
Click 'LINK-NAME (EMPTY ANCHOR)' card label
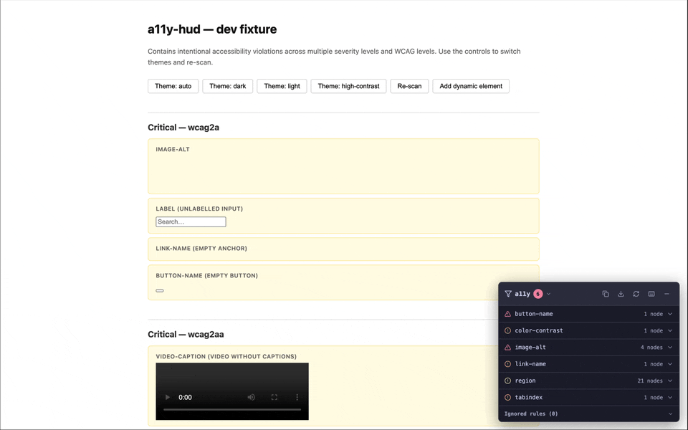coord(201,249)
